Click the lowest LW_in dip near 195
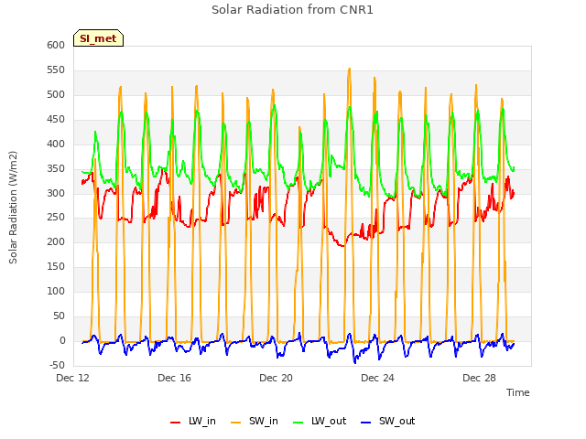 click(342, 246)
